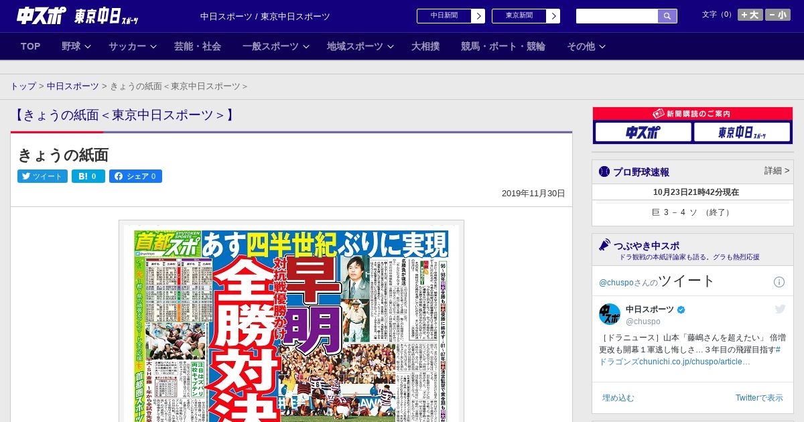Click the 東京中日スポーツ subscription banner button
The image size is (804, 422).
(742, 132)
